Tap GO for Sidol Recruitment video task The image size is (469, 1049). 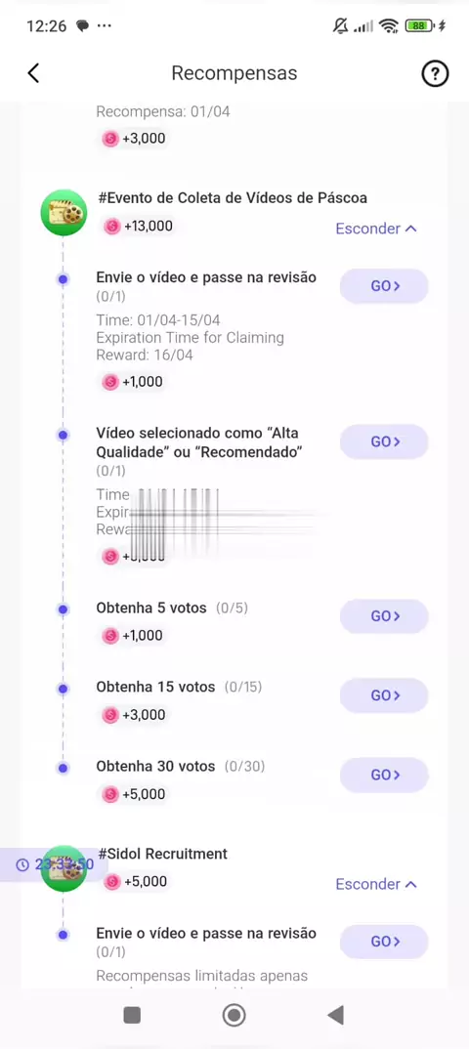click(x=384, y=942)
